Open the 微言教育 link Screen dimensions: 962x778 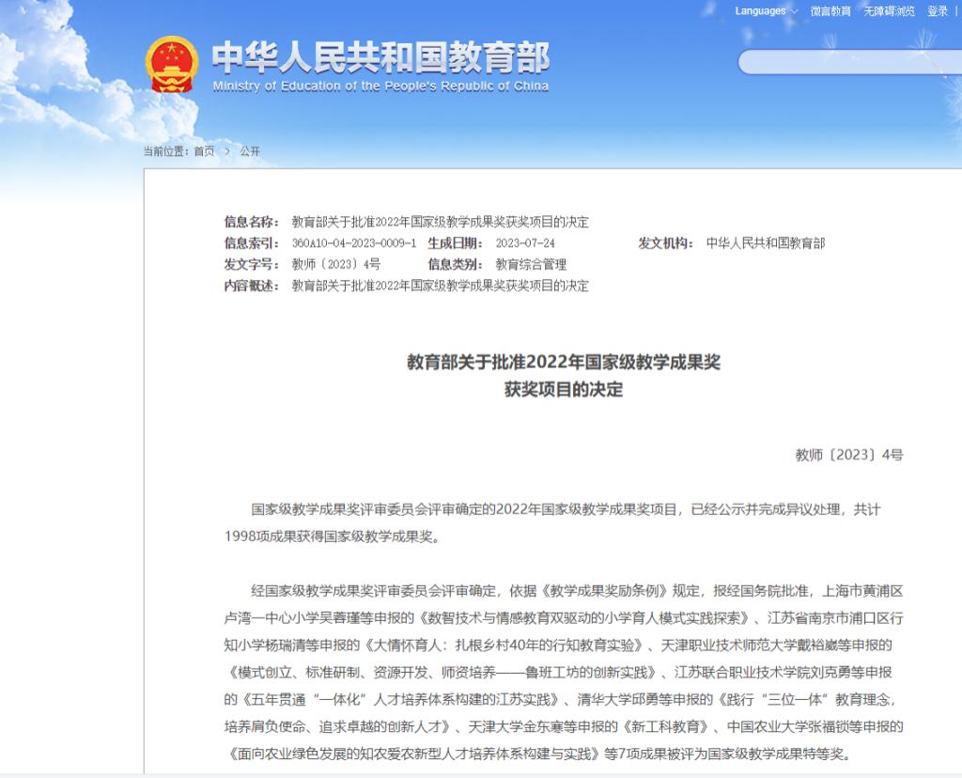[x=830, y=11]
